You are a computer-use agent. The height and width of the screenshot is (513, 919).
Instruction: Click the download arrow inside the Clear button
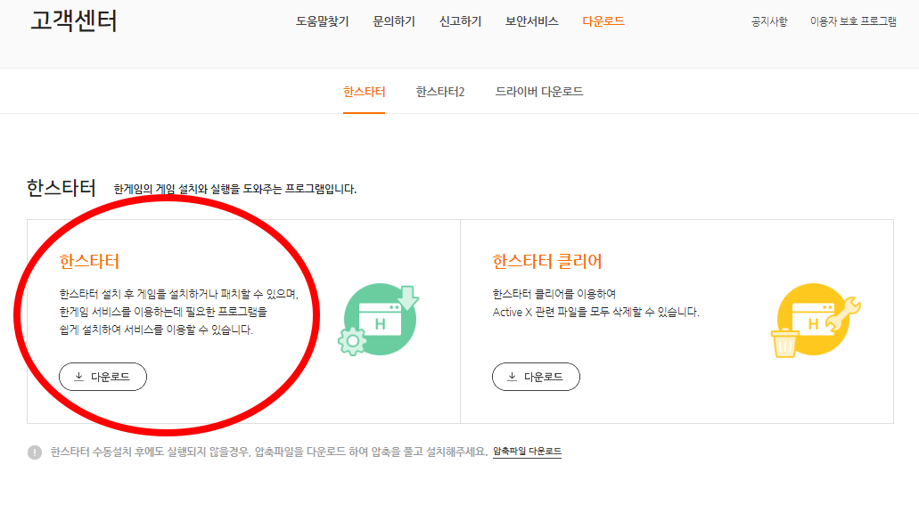tap(513, 376)
